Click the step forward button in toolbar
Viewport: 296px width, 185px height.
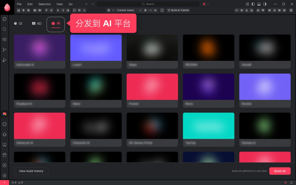coord(156,10)
